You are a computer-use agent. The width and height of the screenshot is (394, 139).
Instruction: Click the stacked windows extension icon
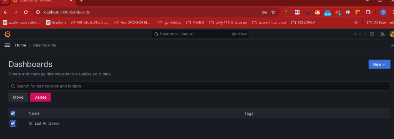tap(347, 12)
